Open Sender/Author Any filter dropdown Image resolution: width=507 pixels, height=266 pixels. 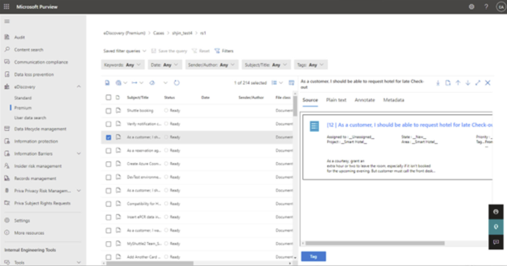click(x=212, y=65)
